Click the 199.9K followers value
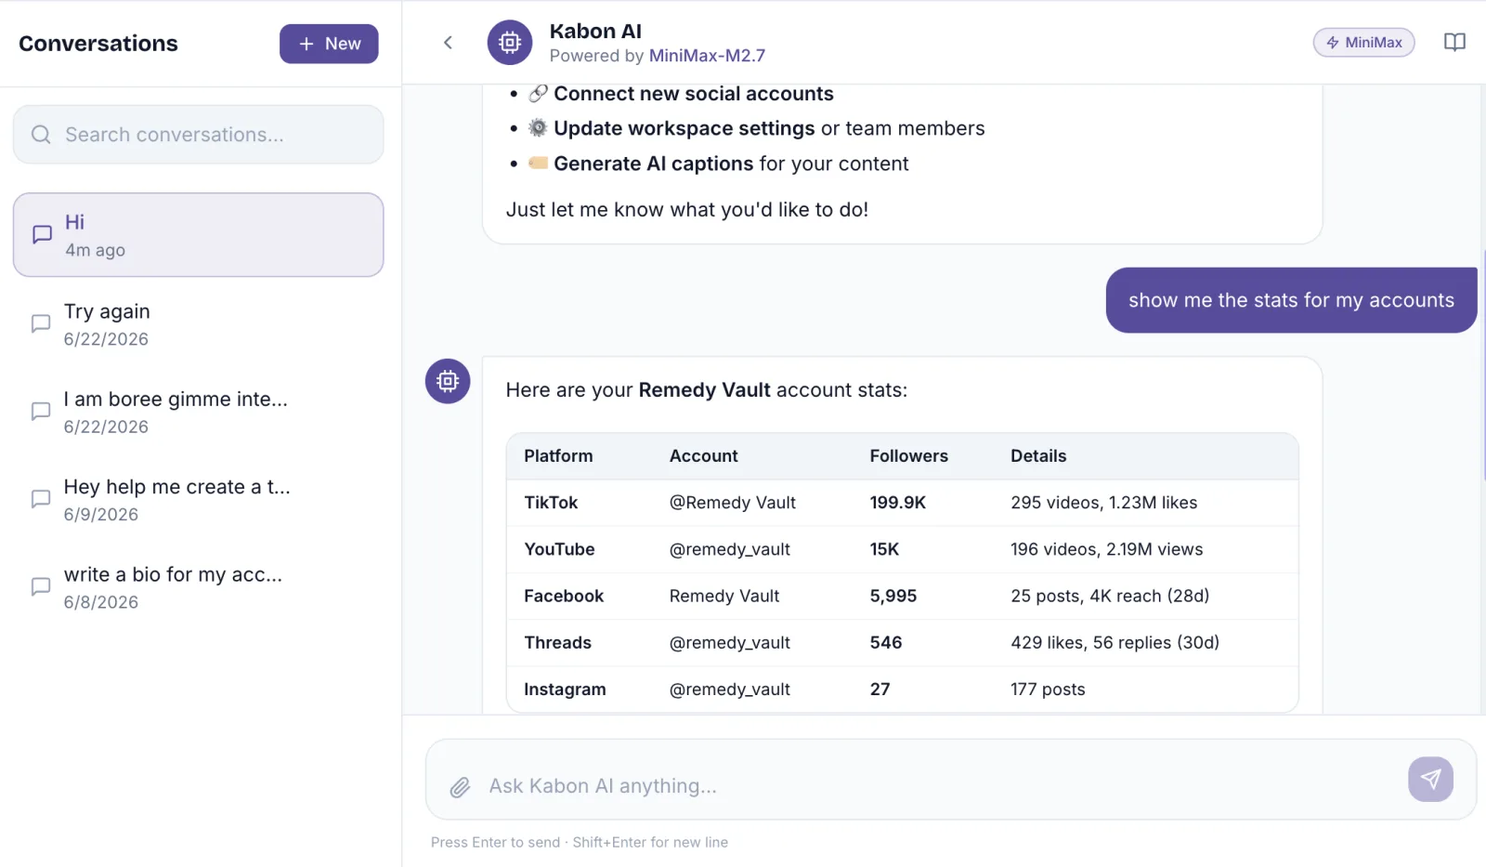The height and width of the screenshot is (867, 1486). (x=898, y=503)
